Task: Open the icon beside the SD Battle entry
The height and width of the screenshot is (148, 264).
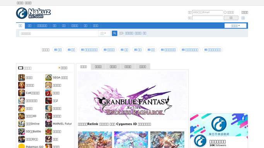Action: (x=22, y=131)
